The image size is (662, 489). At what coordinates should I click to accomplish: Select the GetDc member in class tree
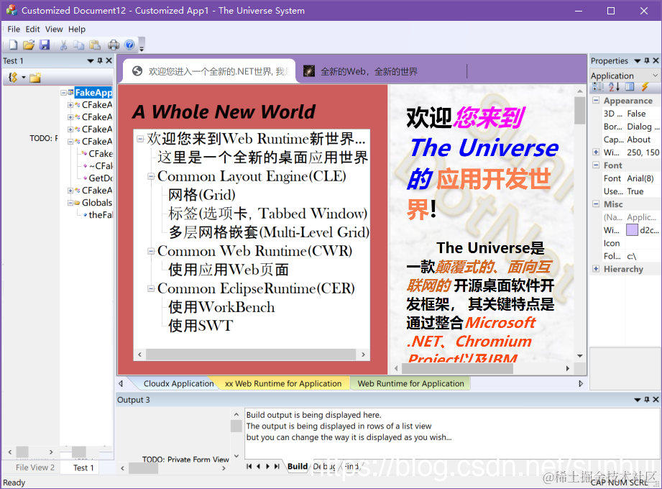pos(101,178)
